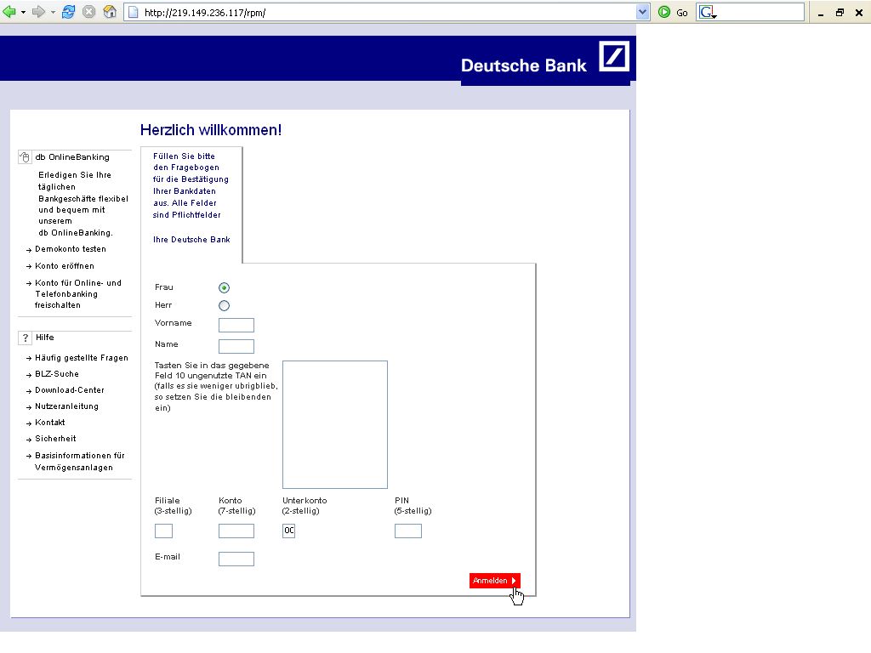
Task: Click the Konto 7-digit input field
Action: pos(236,531)
